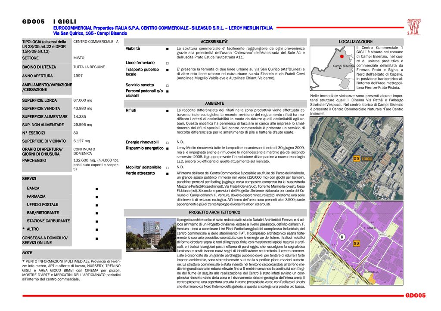Click the 'PARCHEGGIO' label
Screen dimensions: 441x311
[x=34, y=160]
